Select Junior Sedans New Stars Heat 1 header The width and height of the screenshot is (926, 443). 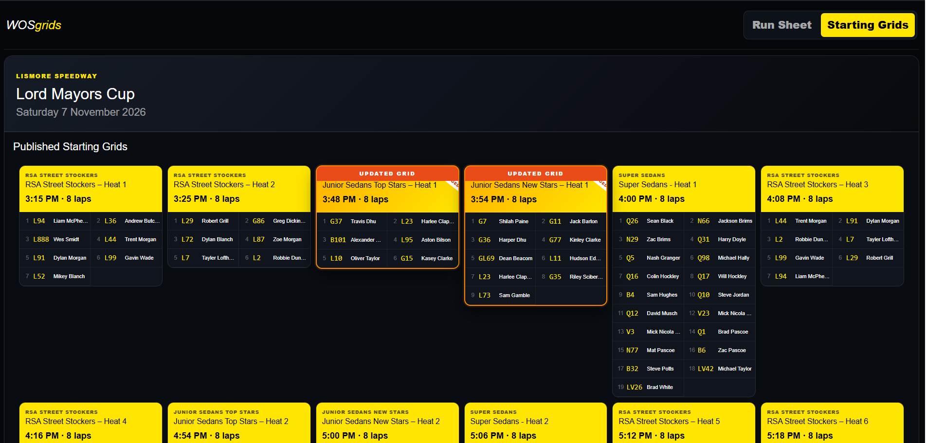535,190
